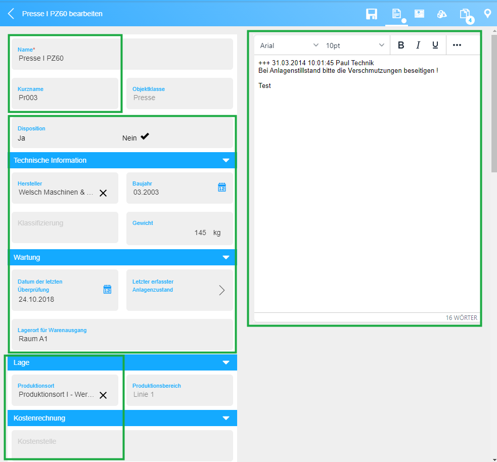This screenshot has width=497, height=462.
Task: Open the notes document tab
Action: [x=396, y=14]
